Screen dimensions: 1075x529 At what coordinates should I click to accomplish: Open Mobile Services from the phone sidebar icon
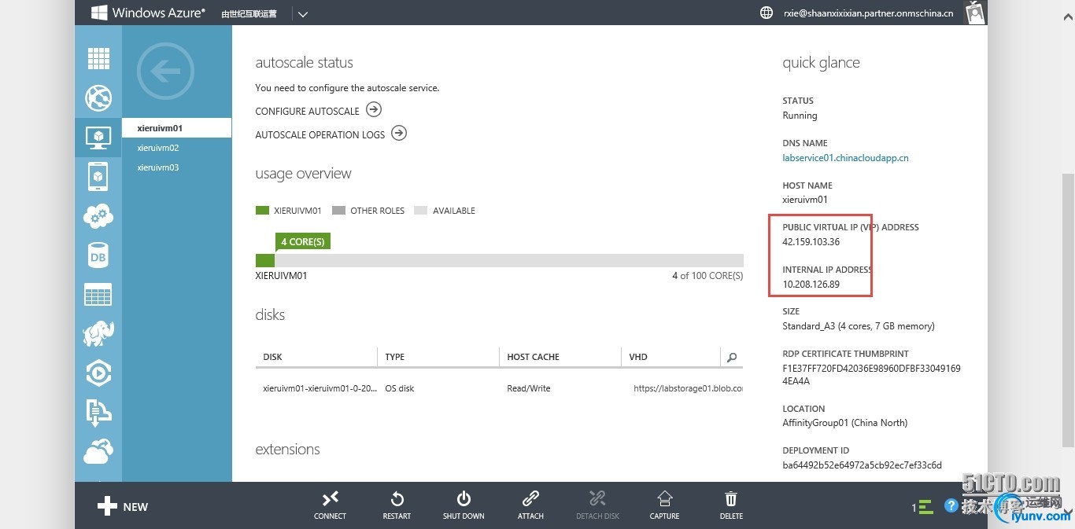tap(98, 177)
